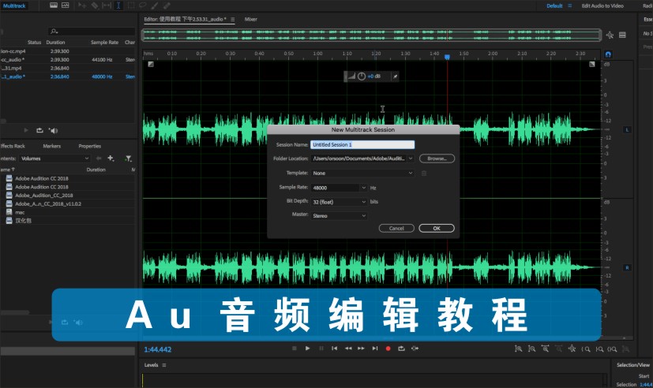Select the Paintbrush Selection tool

(x=155, y=6)
